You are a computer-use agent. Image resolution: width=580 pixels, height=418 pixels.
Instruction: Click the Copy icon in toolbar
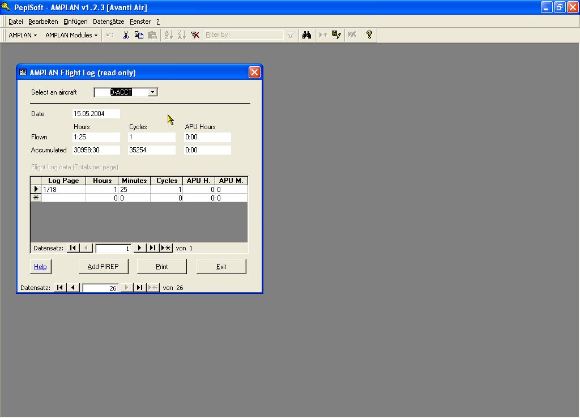tap(139, 35)
